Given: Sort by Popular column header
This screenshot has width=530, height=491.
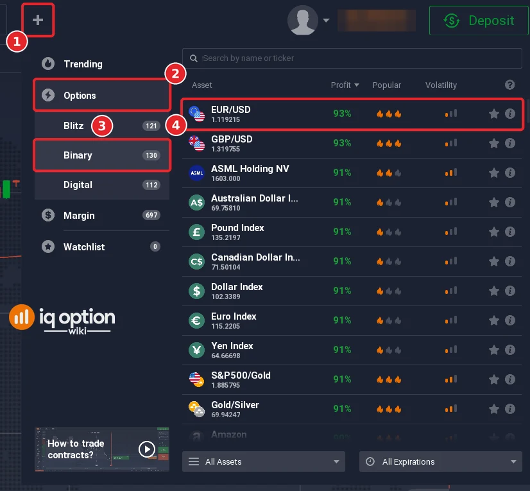Looking at the screenshot, I should tap(386, 85).
